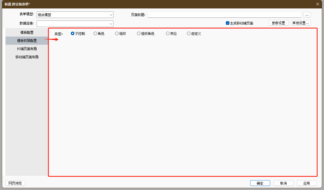324x190 pixels.
Task: Select the 不控制 radio button
Action: point(73,34)
